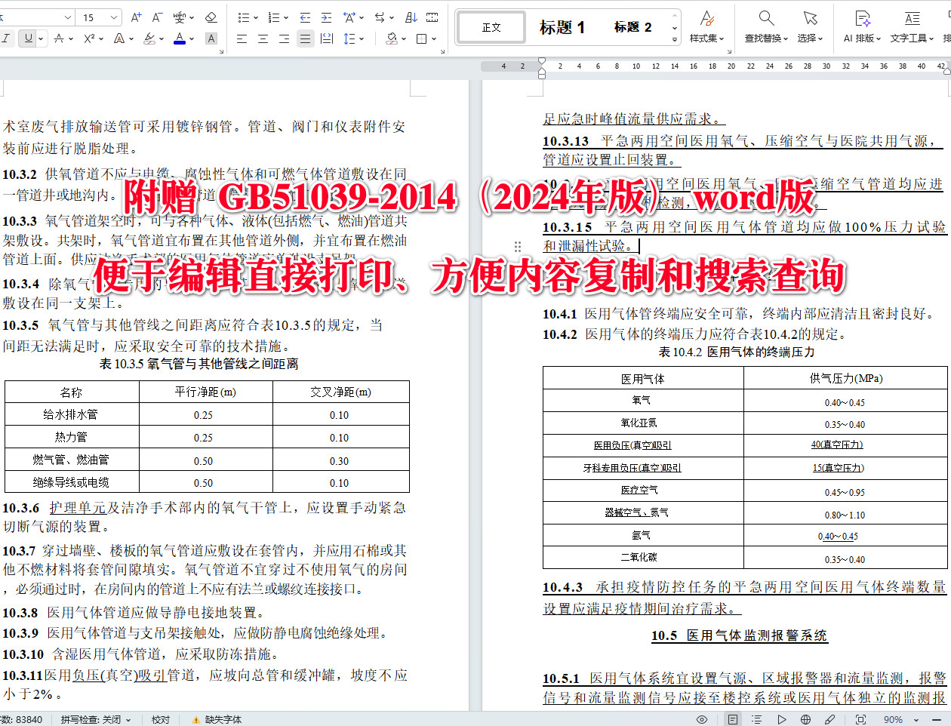Apply paragraph shading paint bucket

391,38
